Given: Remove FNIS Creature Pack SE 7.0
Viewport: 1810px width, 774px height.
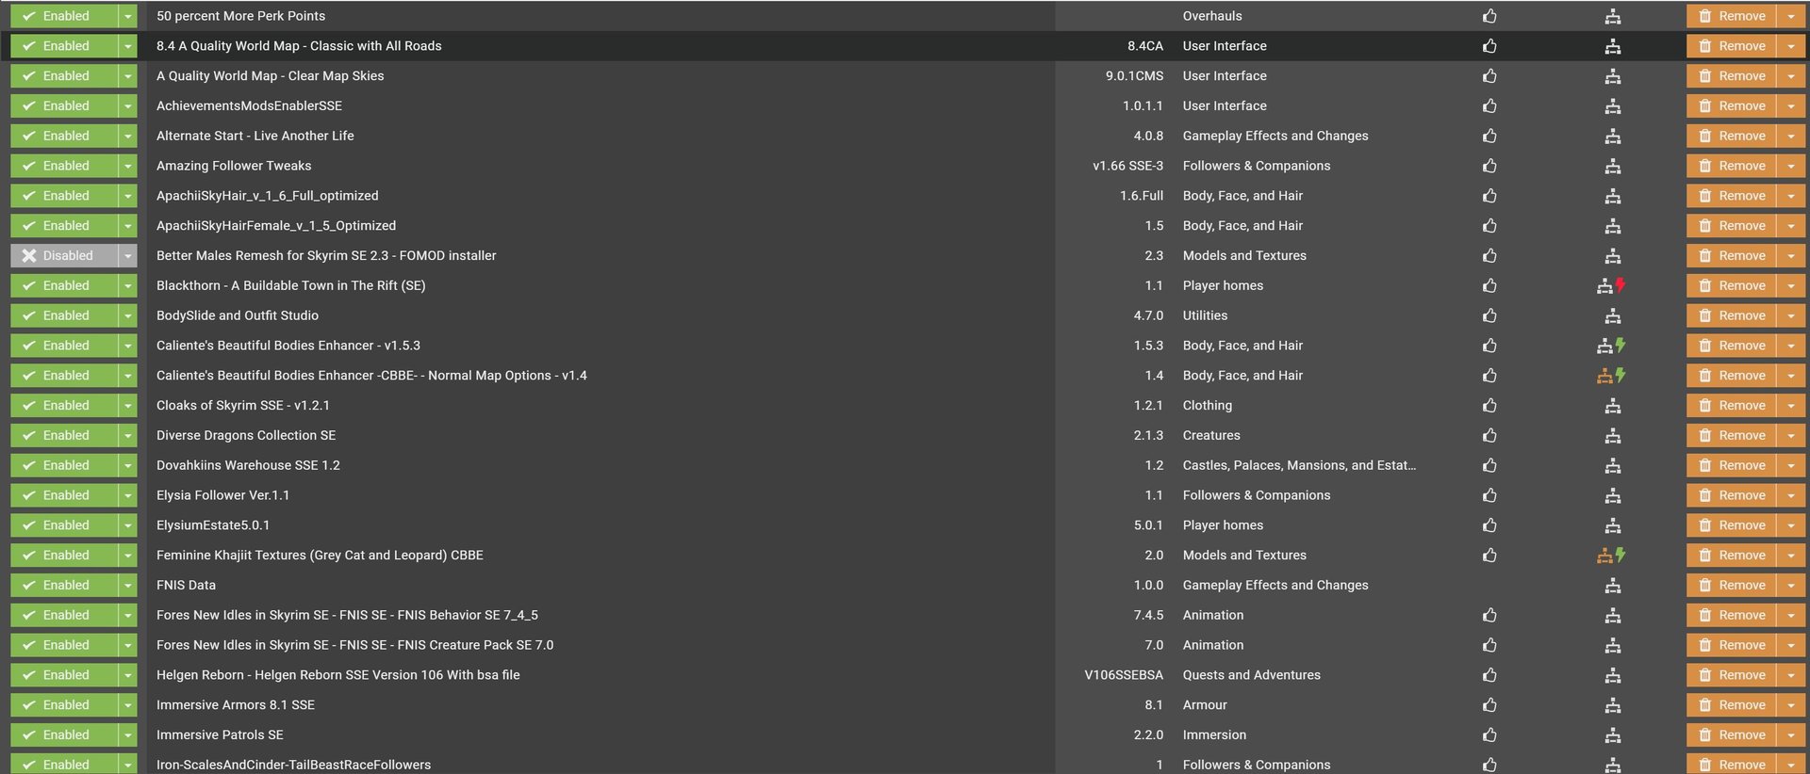Looking at the screenshot, I should point(1732,645).
